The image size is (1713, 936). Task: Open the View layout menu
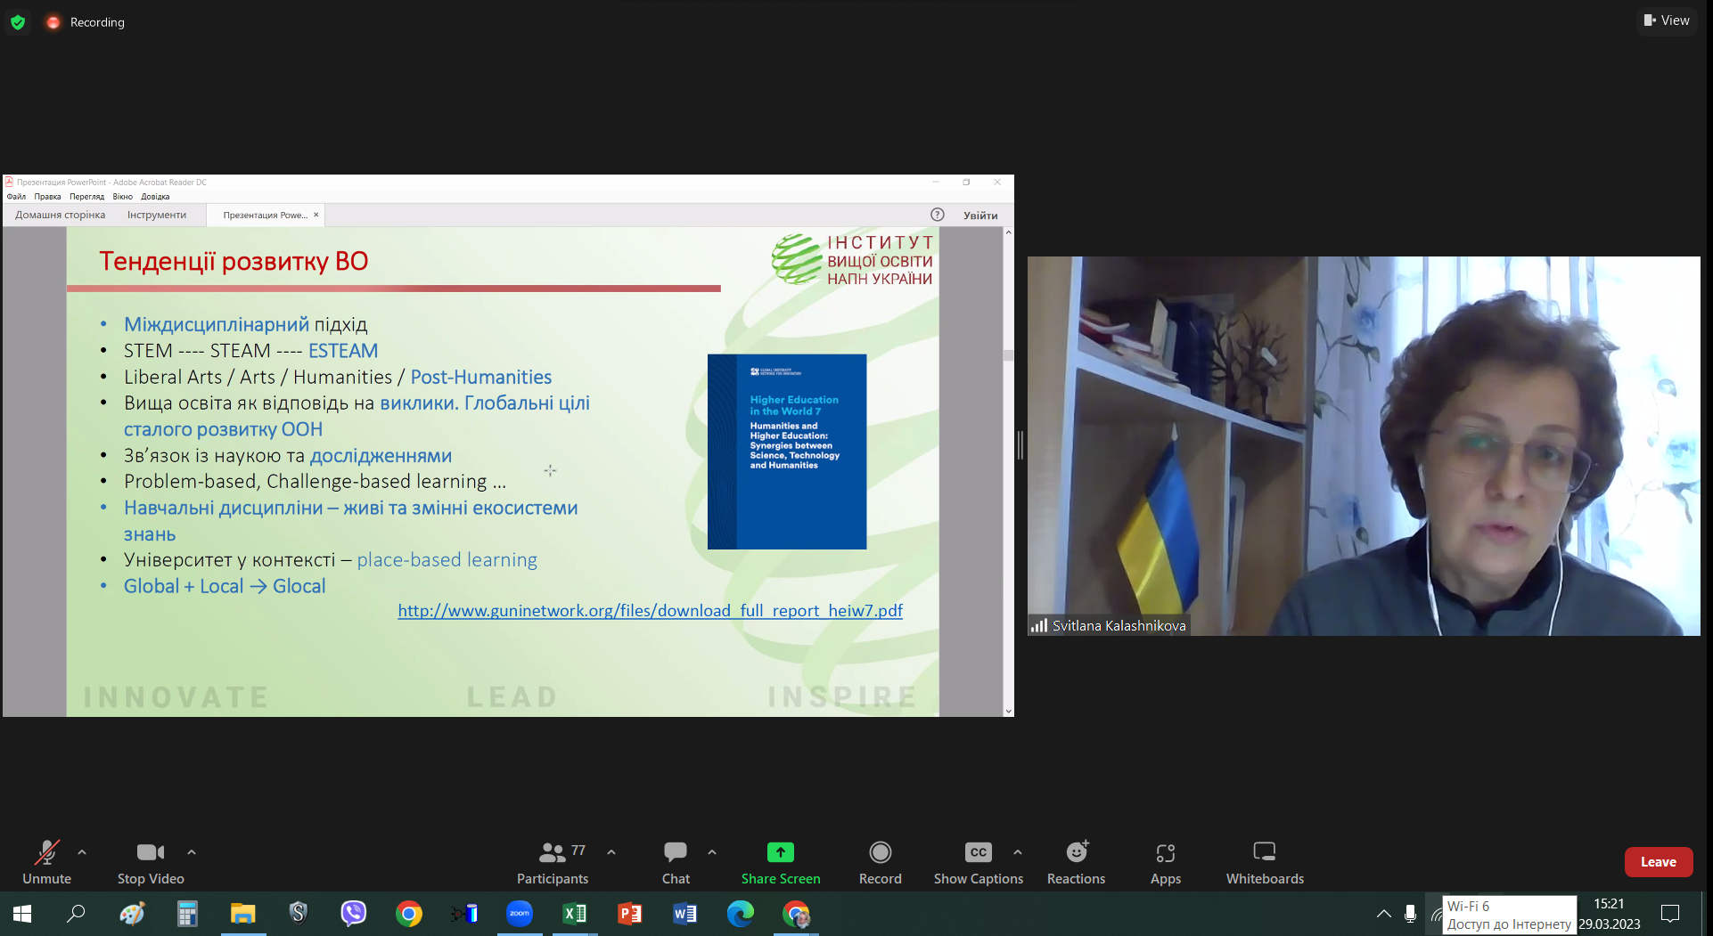tap(1667, 20)
